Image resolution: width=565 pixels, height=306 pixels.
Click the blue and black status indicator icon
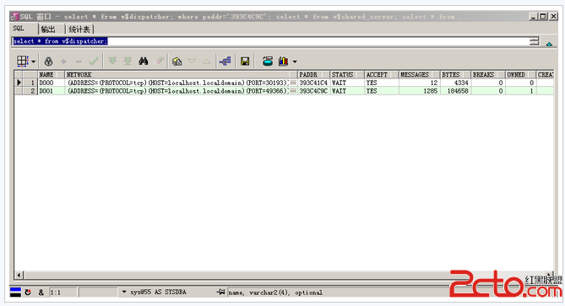[15, 292]
